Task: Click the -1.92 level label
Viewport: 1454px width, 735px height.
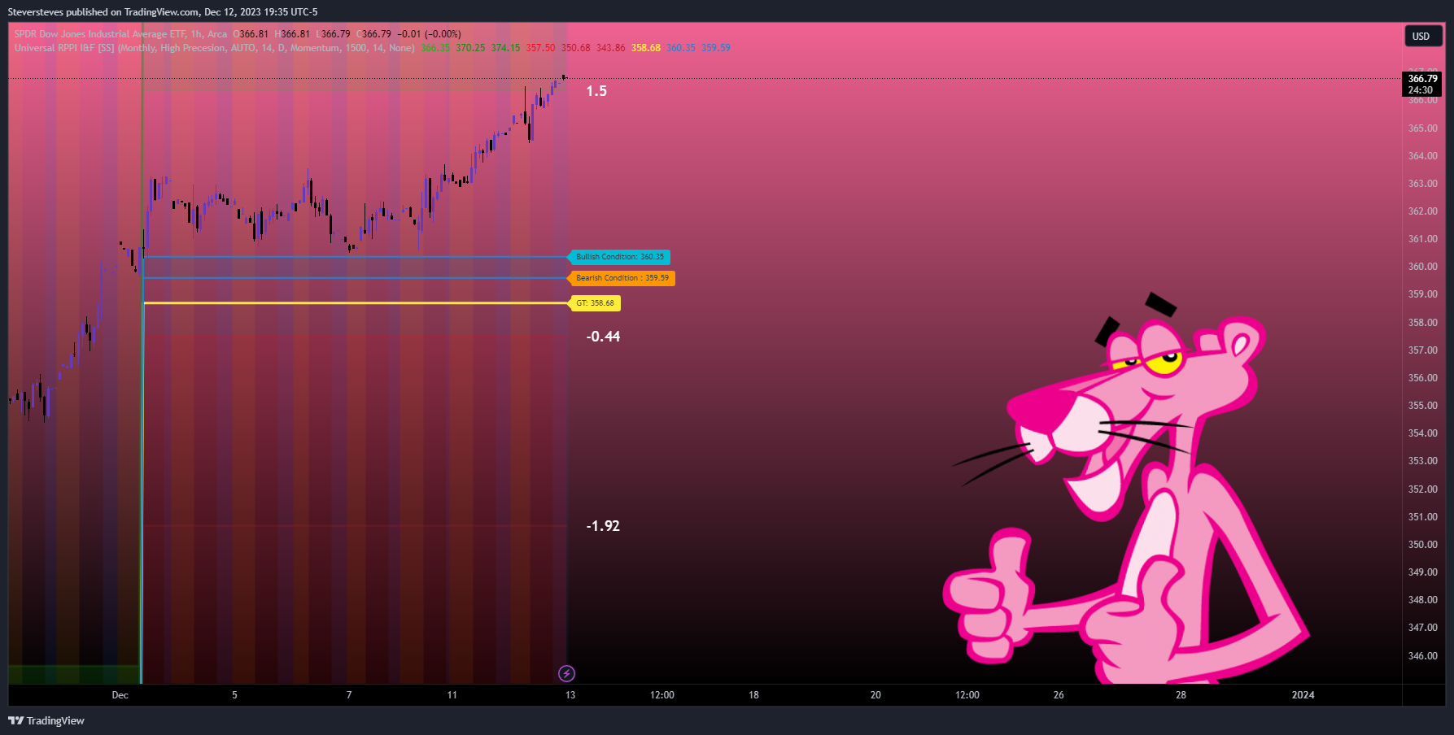Action: [x=603, y=526]
